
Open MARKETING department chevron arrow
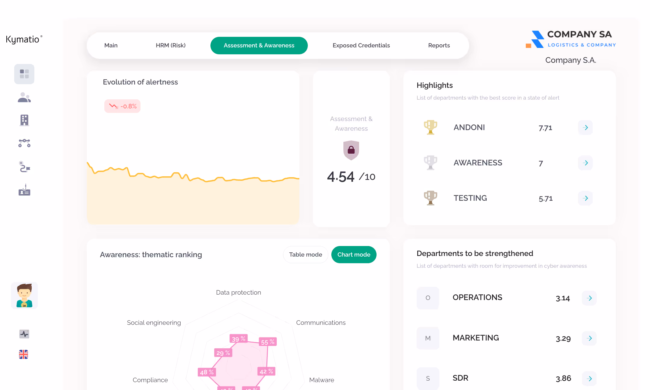tap(589, 338)
